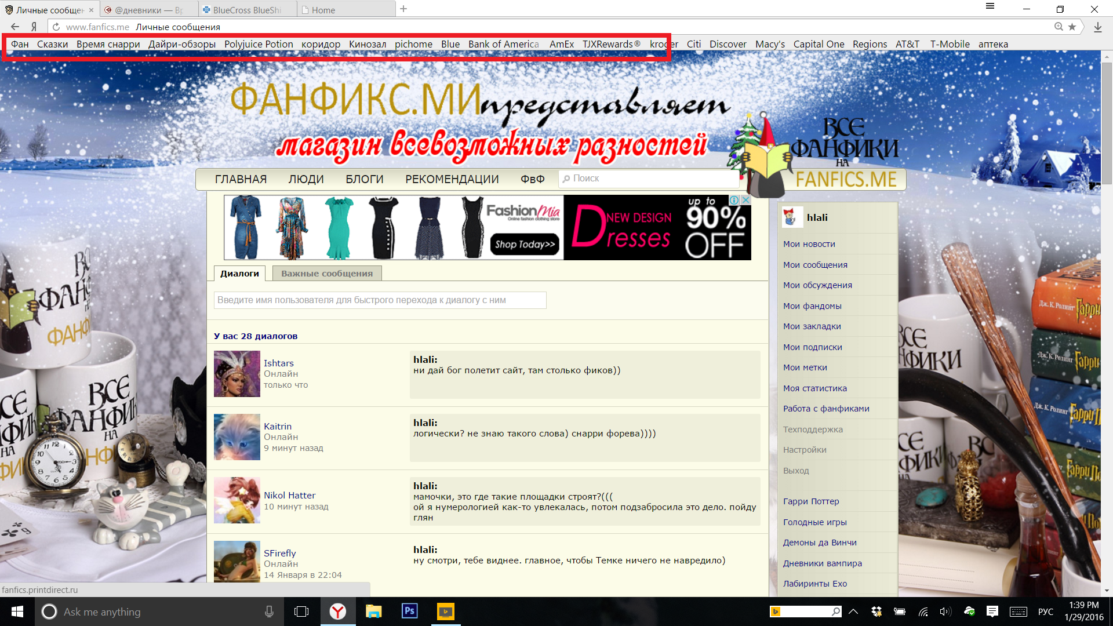This screenshot has width=1113, height=626.
Task: Open the Bank of America bookmark
Action: (x=503, y=44)
